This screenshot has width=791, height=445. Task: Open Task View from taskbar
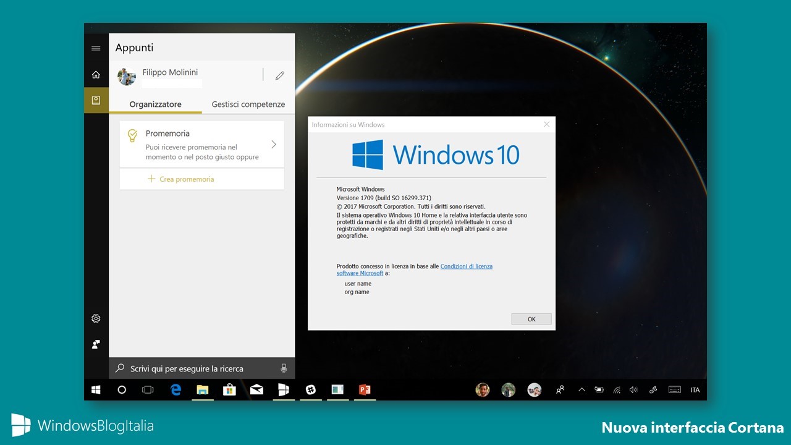[148, 390]
